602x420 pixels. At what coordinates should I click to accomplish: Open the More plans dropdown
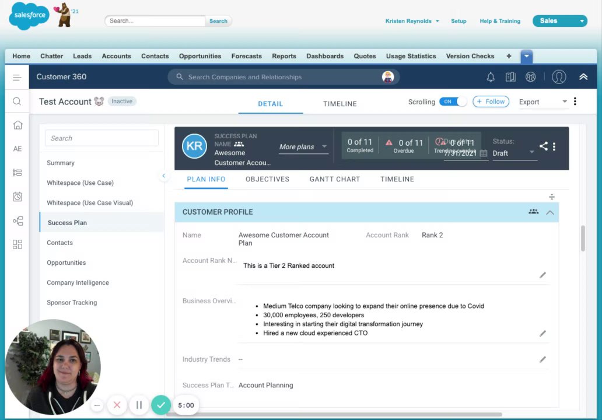[x=303, y=147]
